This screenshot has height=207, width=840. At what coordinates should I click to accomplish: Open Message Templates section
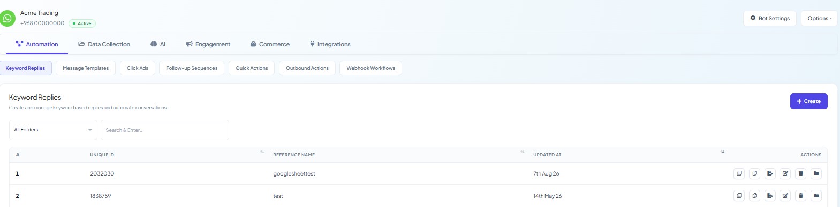pyautogui.click(x=86, y=68)
